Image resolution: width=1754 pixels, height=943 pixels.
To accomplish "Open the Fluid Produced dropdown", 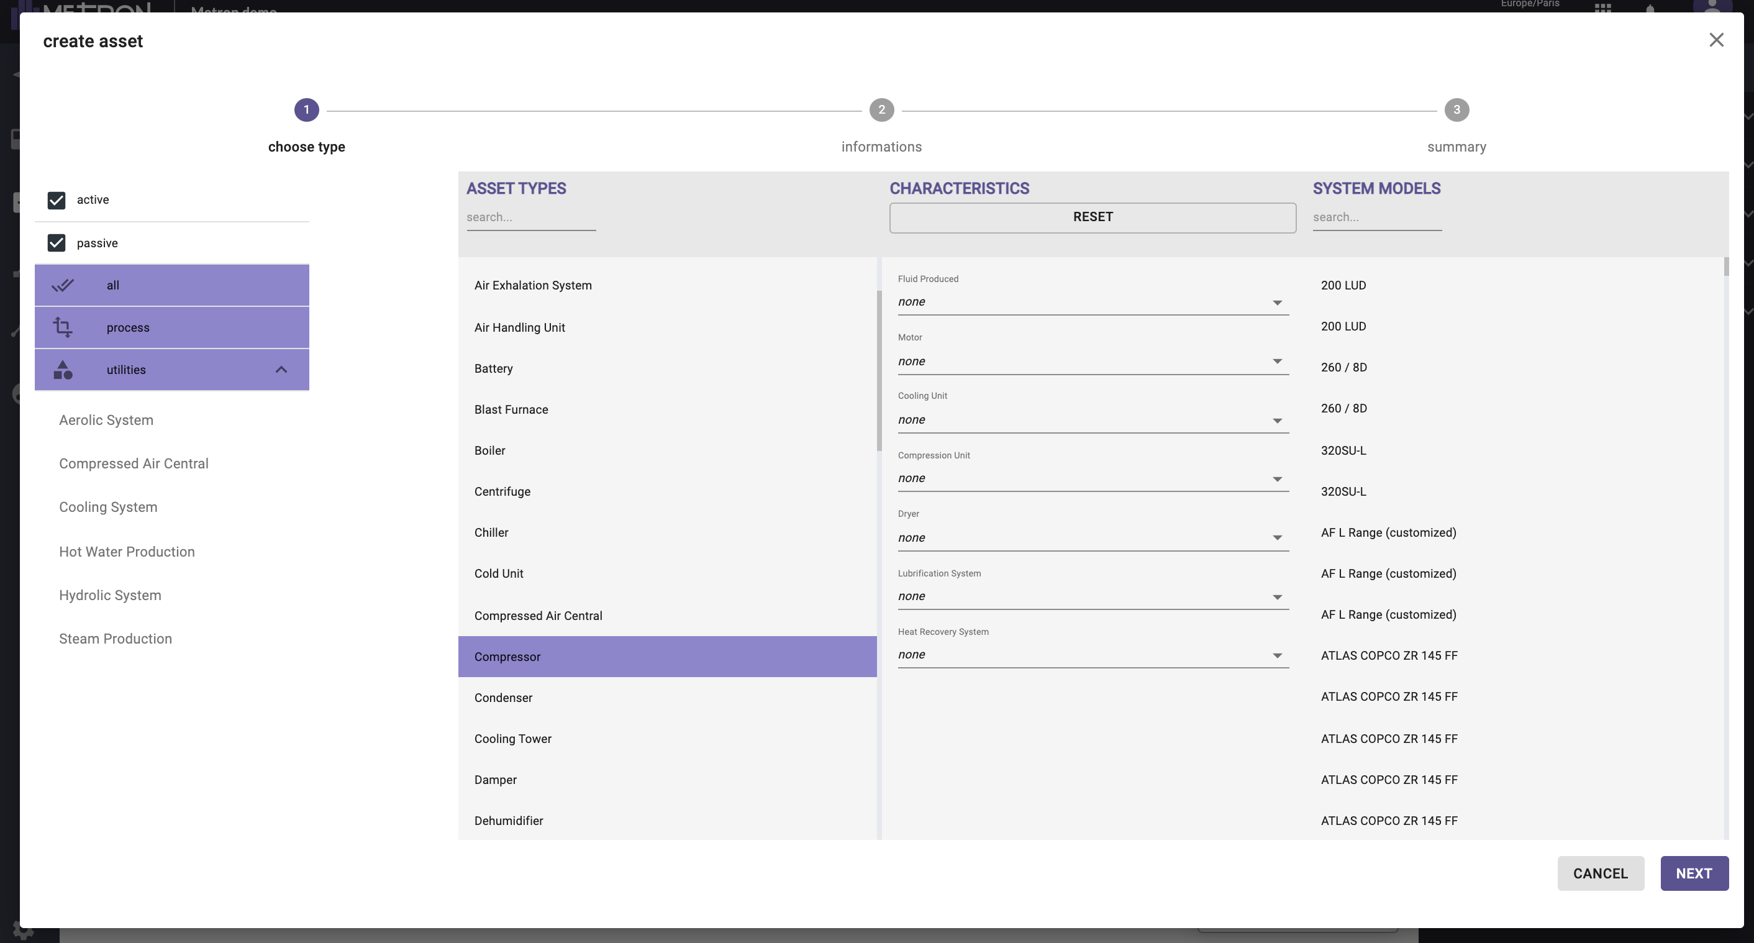I will point(1092,303).
